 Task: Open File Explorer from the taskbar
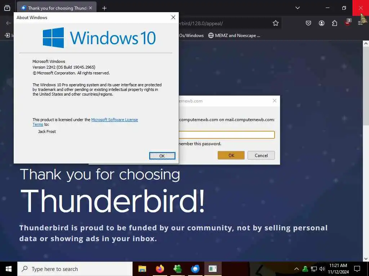click(x=142, y=269)
